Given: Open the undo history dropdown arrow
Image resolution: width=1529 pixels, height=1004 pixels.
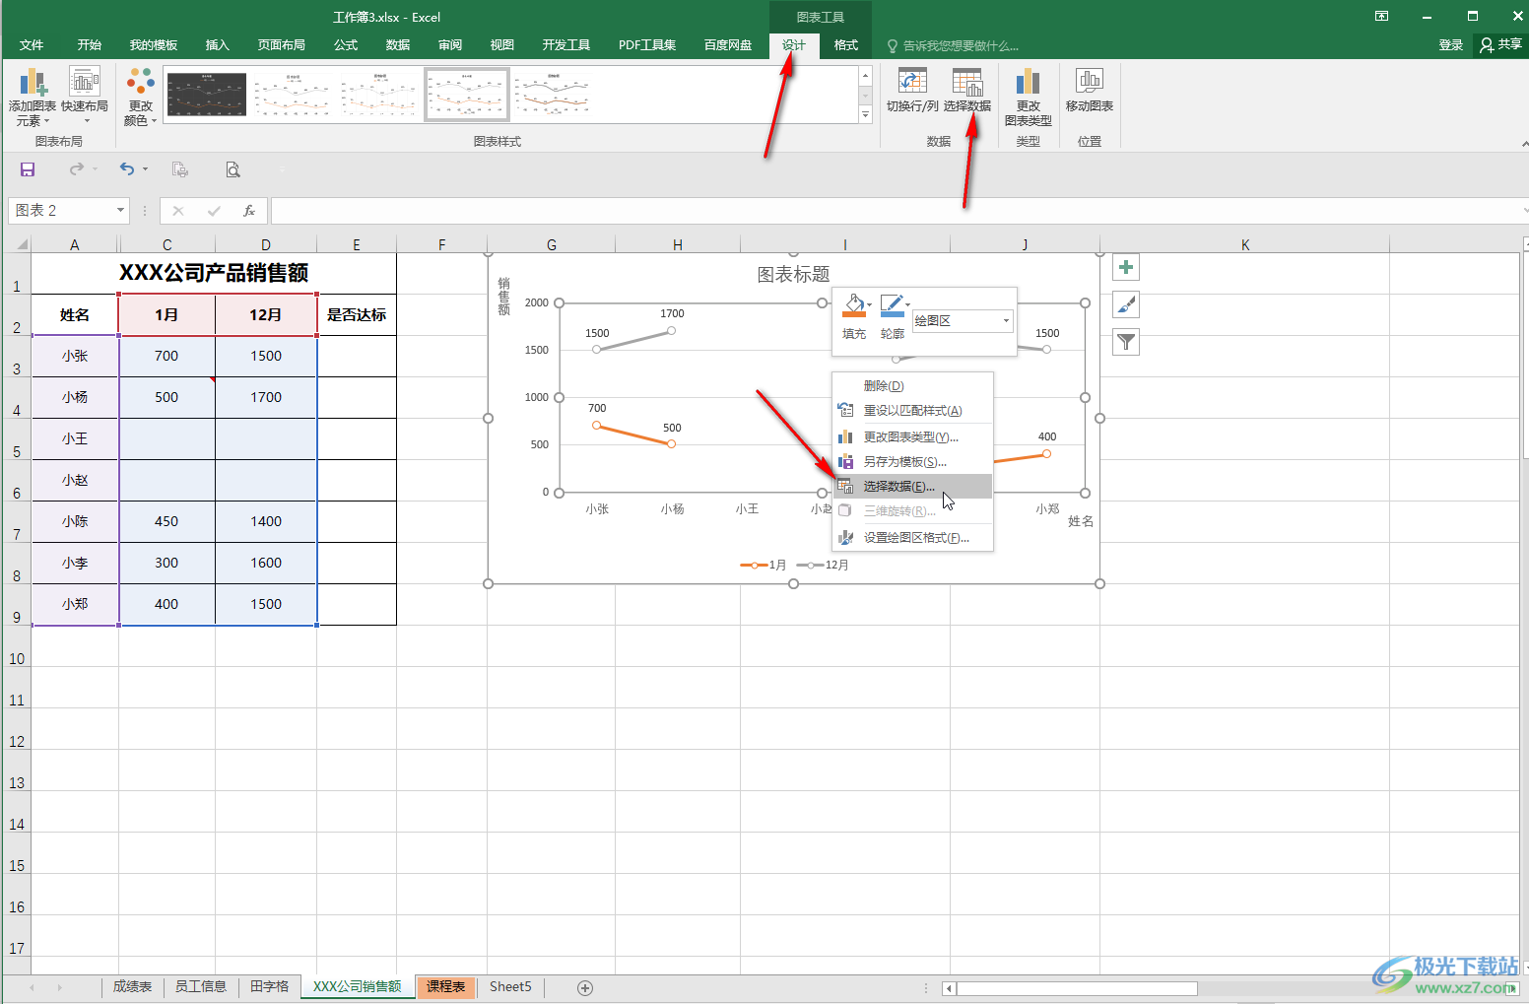Looking at the screenshot, I should [x=145, y=169].
